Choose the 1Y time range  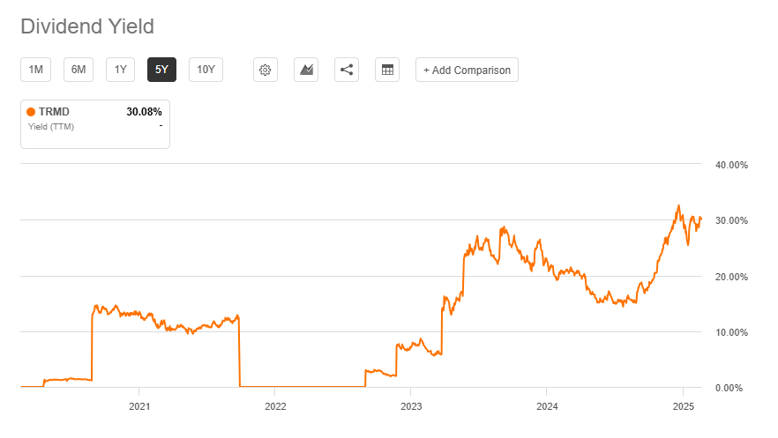click(120, 70)
